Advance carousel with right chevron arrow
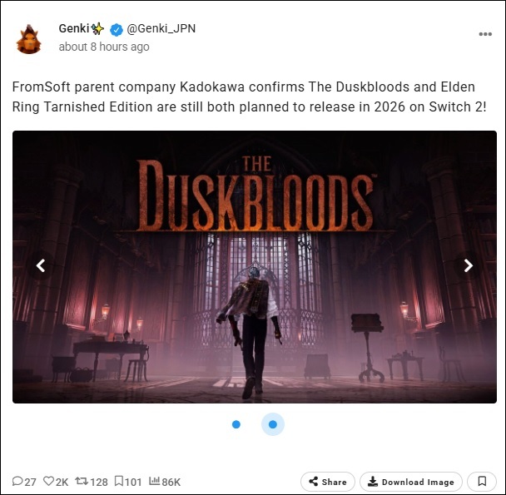This screenshot has width=506, height=495. point(469,266)
